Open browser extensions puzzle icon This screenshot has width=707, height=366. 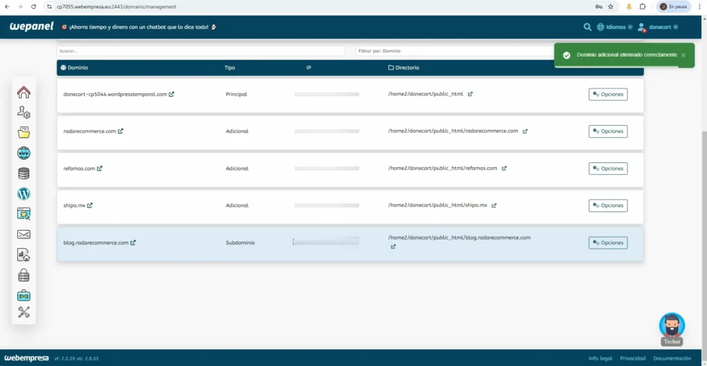coord(643,7)
